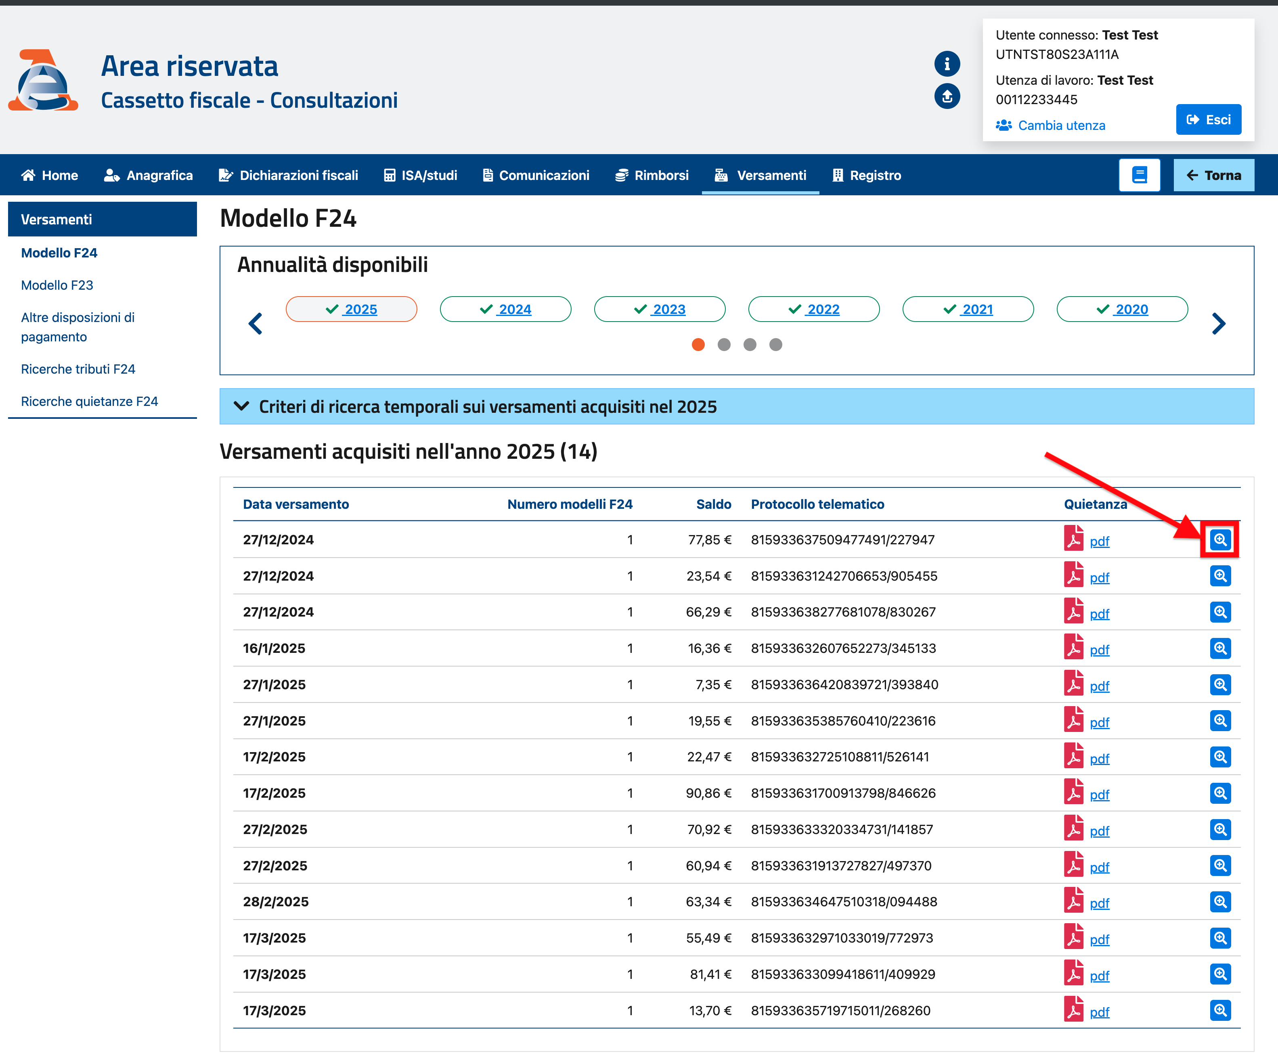
Task: Go to first carousel page dot
Action: click(x=698, y=345)
